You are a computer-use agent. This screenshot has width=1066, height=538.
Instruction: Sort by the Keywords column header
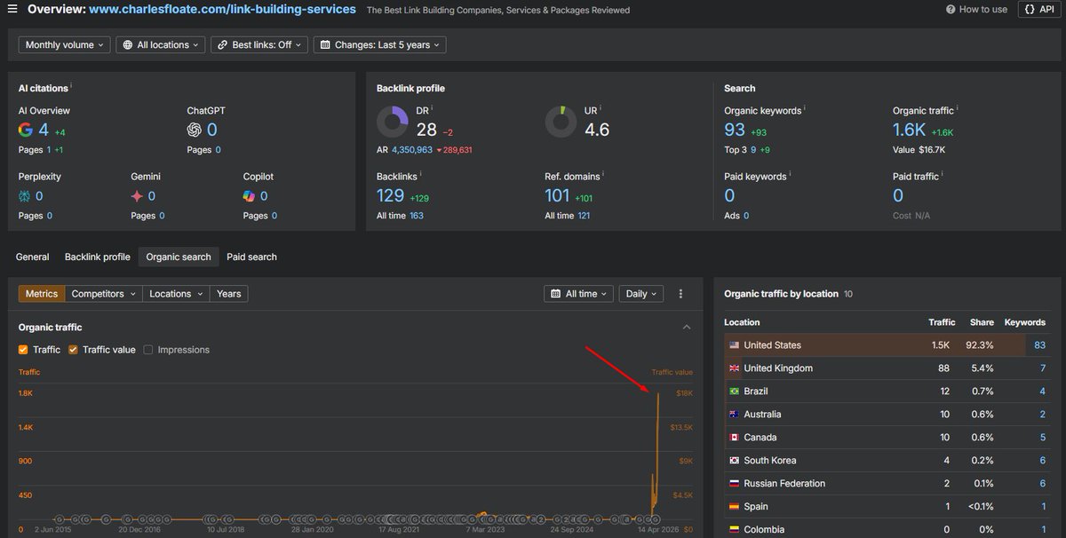pos(1025,322)
